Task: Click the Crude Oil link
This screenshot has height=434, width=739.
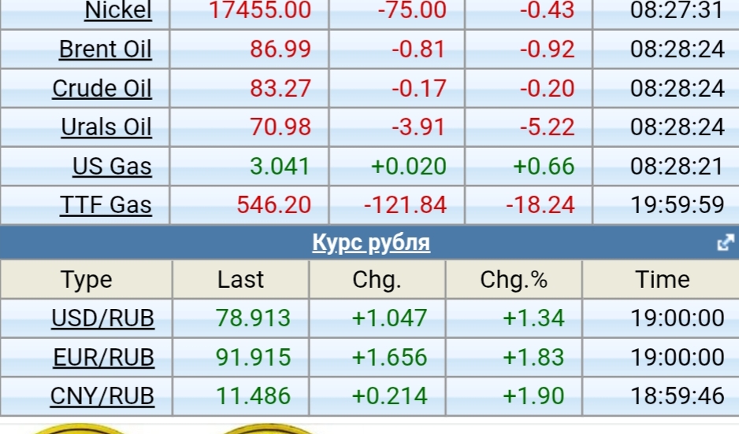Action: point(102,88)
